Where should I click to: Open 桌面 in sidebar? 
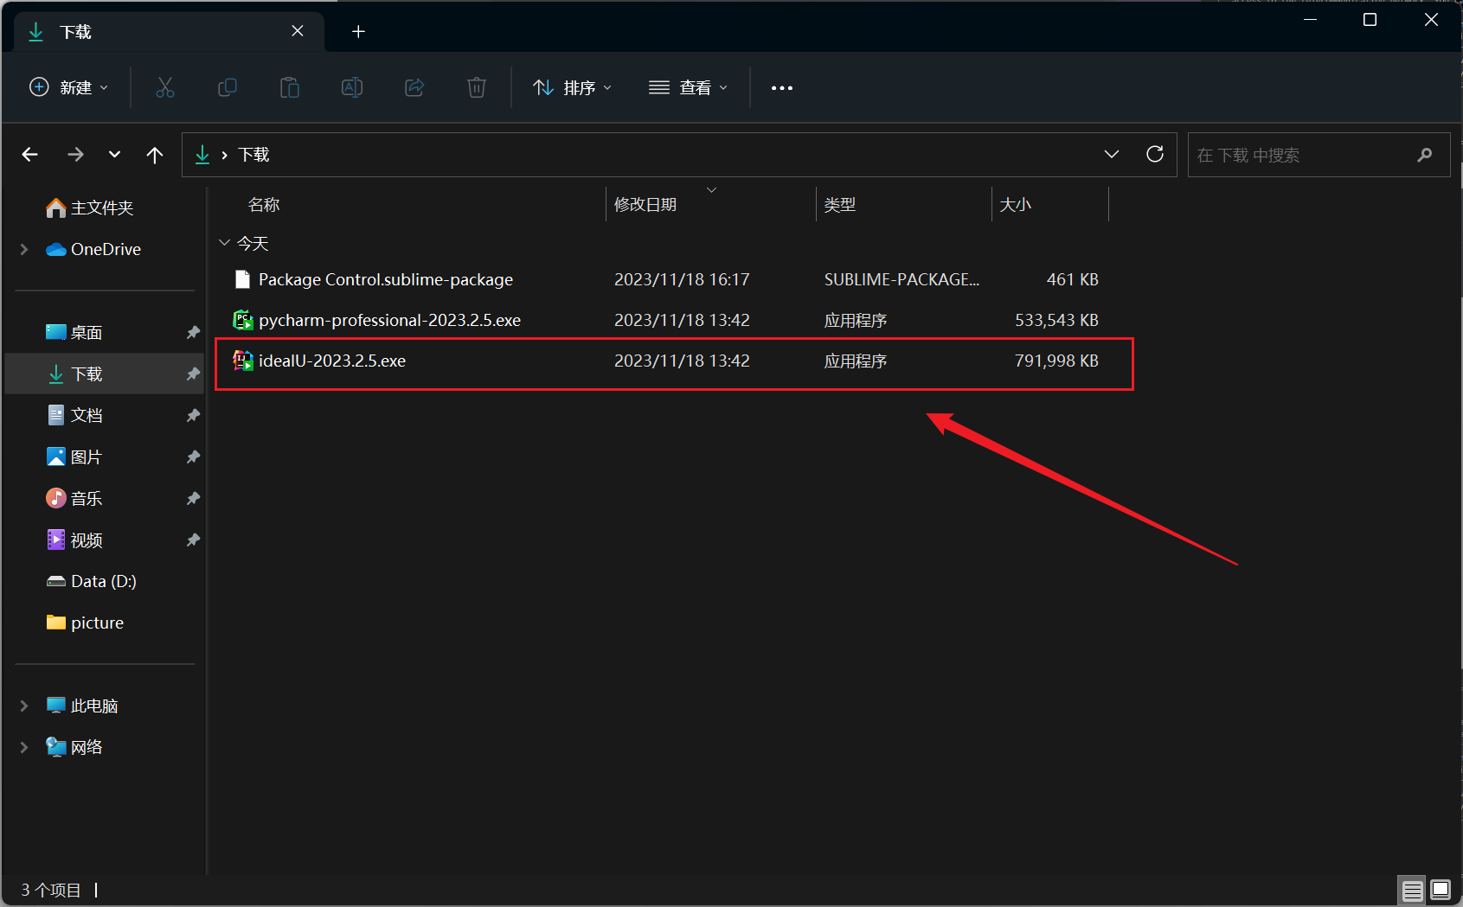[74, 332]
